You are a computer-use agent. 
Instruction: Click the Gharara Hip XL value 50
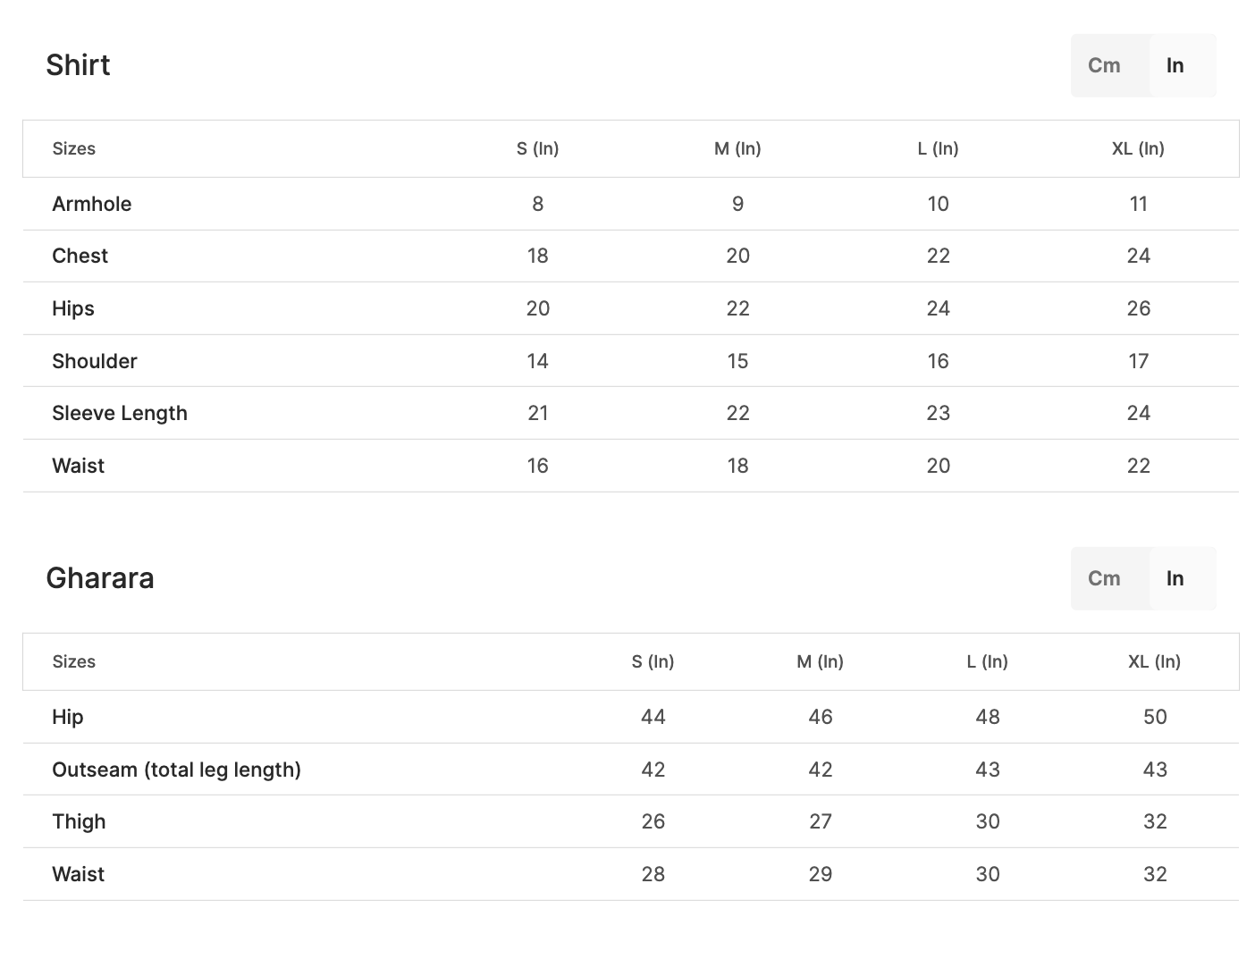click(1155, 717)
